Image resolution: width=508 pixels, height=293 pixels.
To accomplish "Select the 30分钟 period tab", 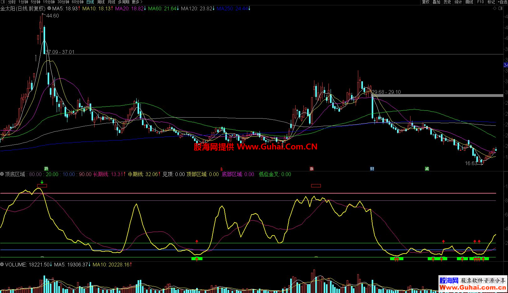I will 63,2.
